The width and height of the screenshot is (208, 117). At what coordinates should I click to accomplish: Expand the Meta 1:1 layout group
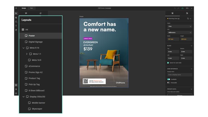[x=27, y=54]
